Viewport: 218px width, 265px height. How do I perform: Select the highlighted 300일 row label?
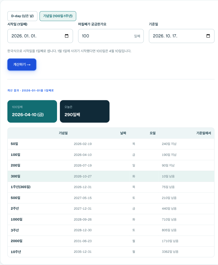[16, 176]
